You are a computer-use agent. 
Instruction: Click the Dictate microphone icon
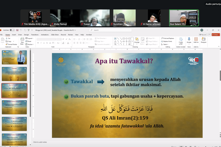(x=189, y=39)
